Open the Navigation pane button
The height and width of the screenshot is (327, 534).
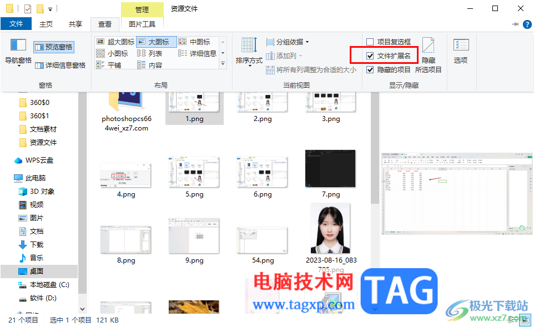click(18, 52)
